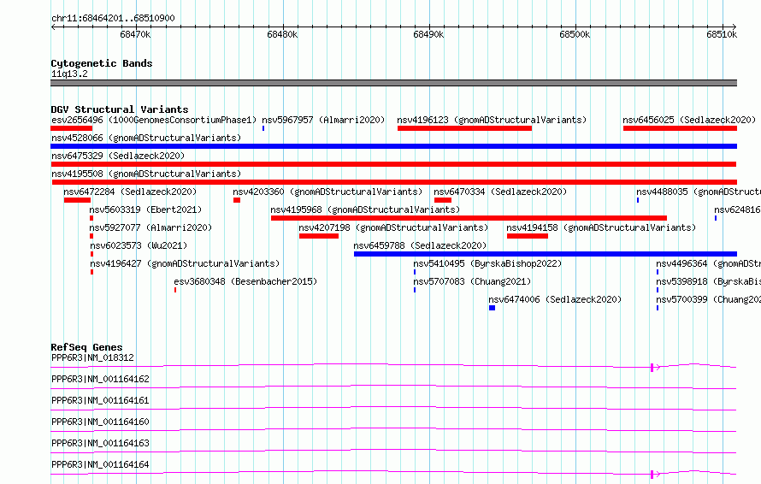Screen dimensions: 761x484
Task: Click the gray 11q13.2 cytoband bar
Action: click(x=393, y=83)
